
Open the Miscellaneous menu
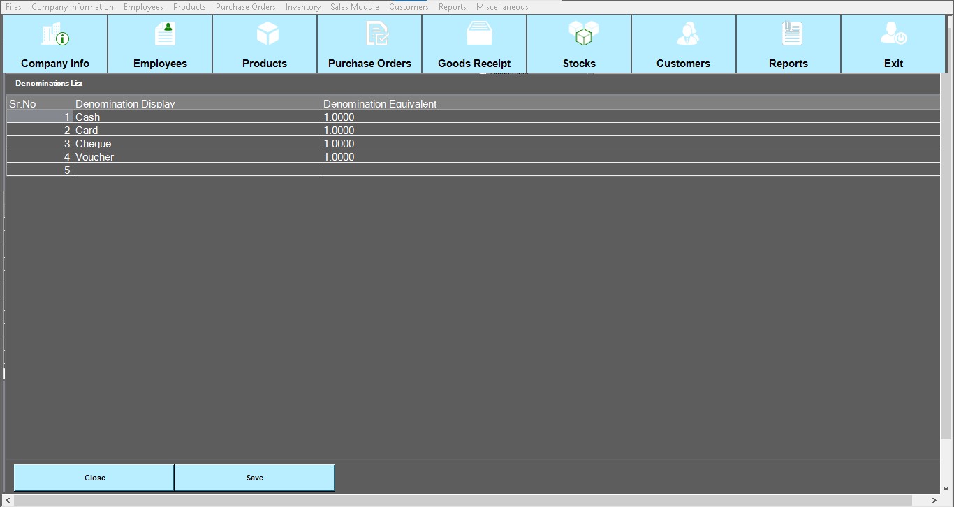502,7
